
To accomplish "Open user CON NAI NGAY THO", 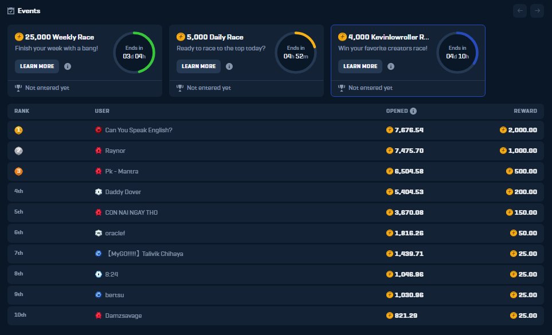I will tap(131, 212).
